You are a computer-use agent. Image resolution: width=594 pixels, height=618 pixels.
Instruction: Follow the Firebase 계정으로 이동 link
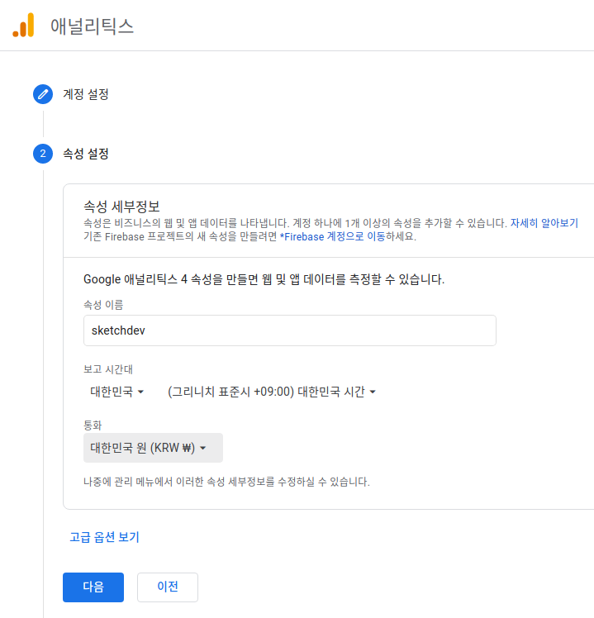[332, 236]
